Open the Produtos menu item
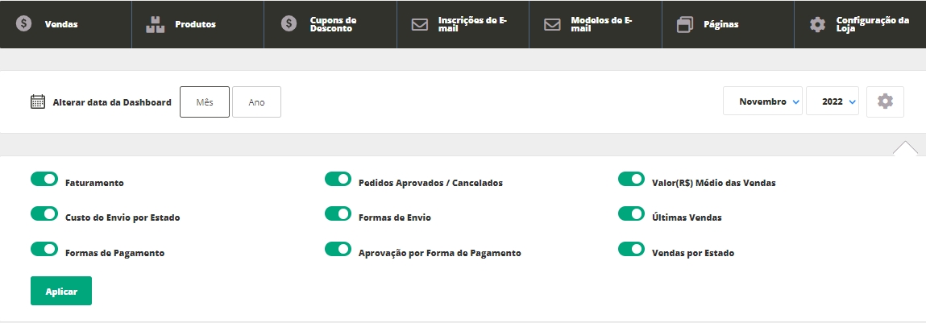This screenshot has width=926, height=323. (x=195, y=24)
